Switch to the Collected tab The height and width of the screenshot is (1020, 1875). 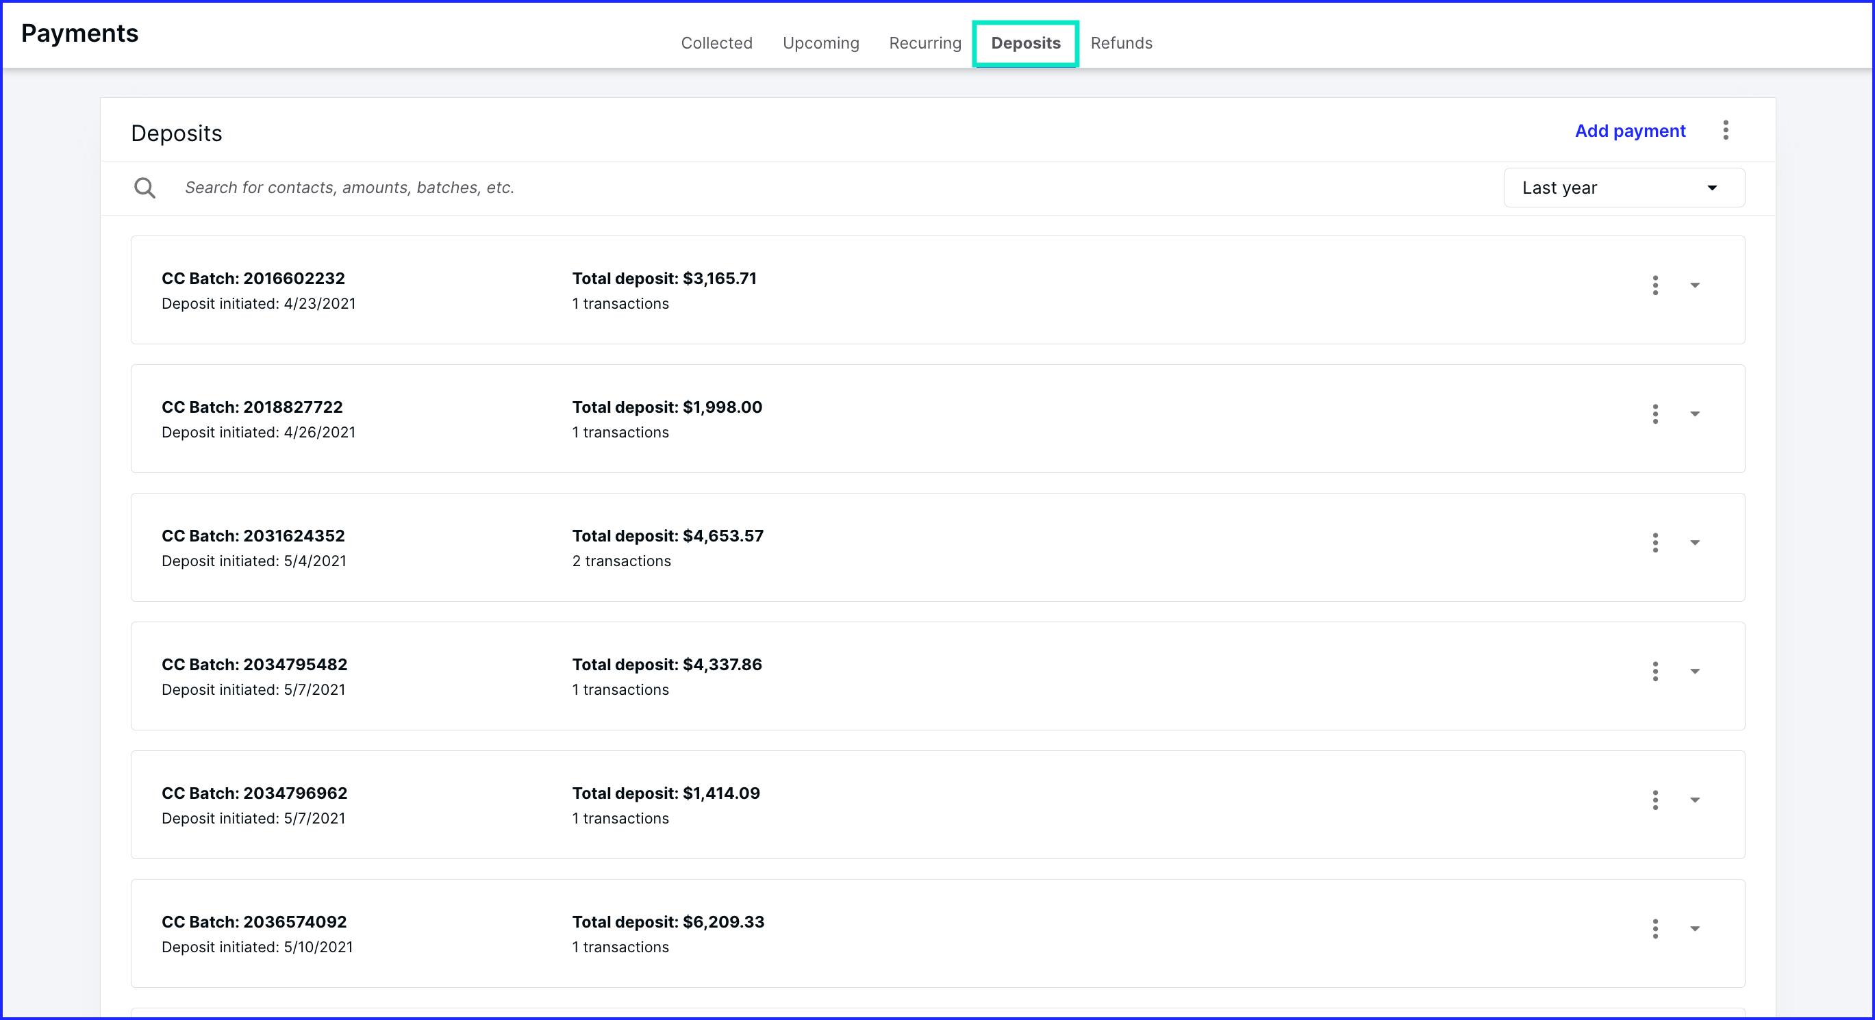716,43
